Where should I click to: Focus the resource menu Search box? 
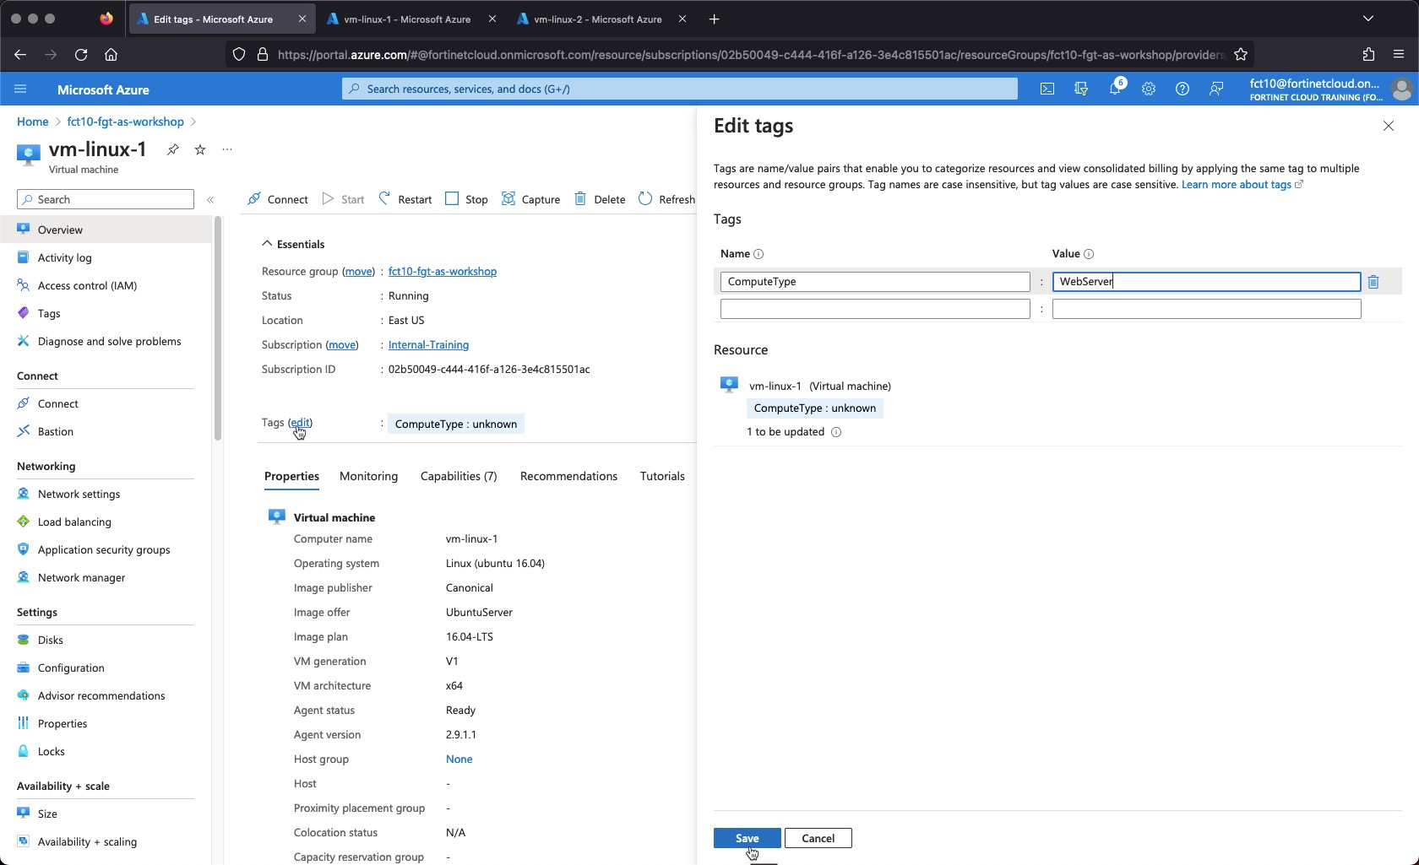(106, 200)
